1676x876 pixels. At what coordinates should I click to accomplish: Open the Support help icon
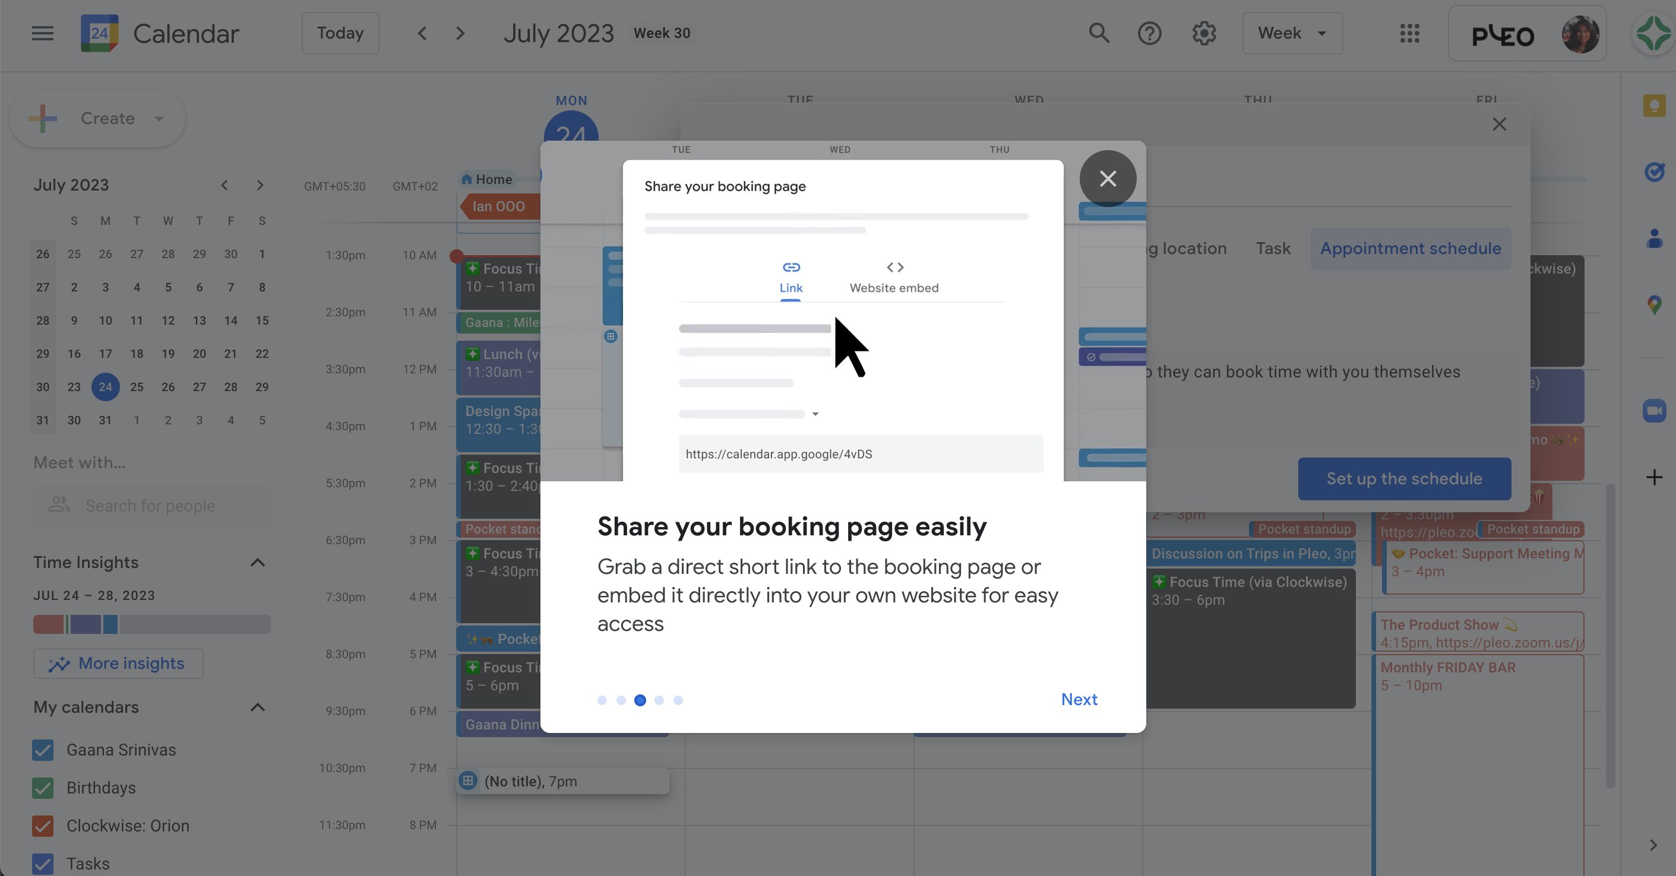[1150, 33]
